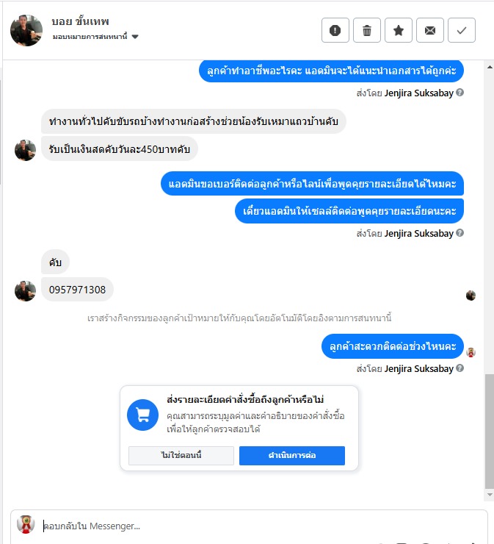This screenshot has width=494, height=544.
Task: Click the chat scrollbar thumb
Action: pyautogui.click(x=490, y=432)
